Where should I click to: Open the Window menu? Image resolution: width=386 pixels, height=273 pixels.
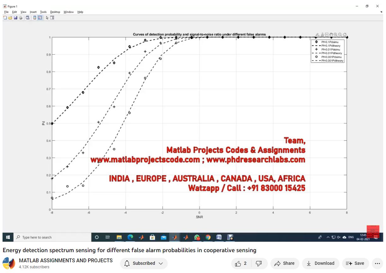(x=69, y=12)
